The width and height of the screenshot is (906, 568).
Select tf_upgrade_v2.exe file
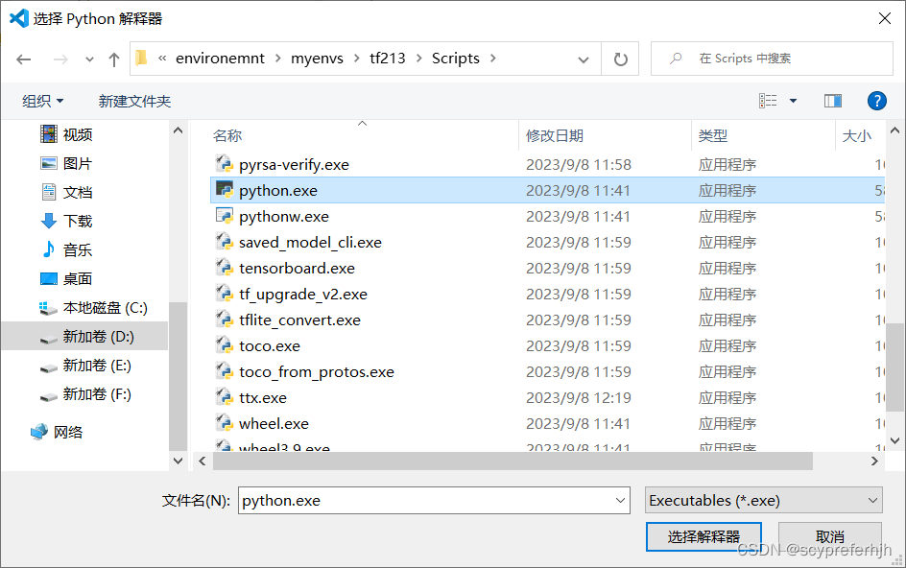[302, 295]
